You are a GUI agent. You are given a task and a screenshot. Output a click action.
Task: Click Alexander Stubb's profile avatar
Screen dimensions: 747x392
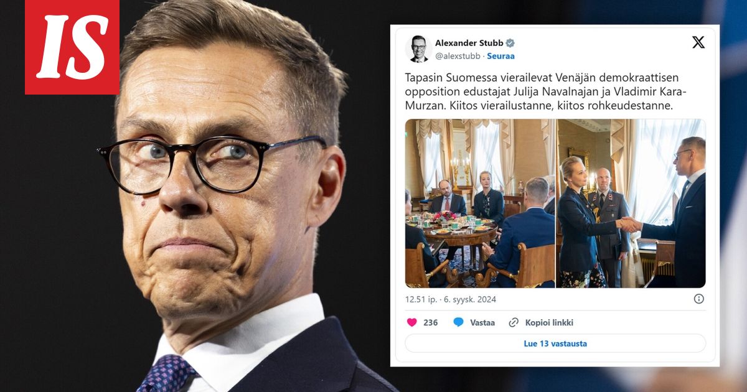[x=418, y=49]
